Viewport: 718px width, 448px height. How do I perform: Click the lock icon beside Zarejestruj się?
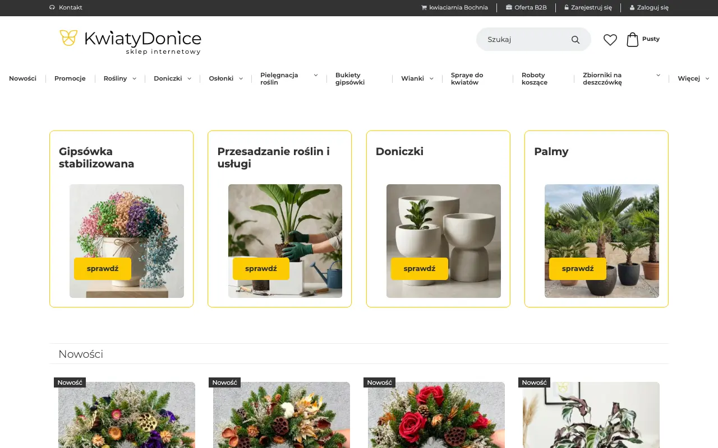567,8
